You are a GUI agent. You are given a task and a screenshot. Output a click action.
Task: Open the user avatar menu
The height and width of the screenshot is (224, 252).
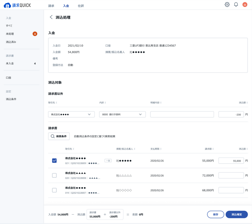click(245, 5)
